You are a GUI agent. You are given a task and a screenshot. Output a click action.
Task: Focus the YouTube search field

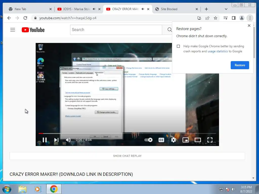pos(116,30)
